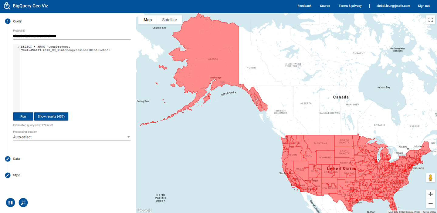
Task: Click the Chukchi Sea label
Action: tap(159, 28)
